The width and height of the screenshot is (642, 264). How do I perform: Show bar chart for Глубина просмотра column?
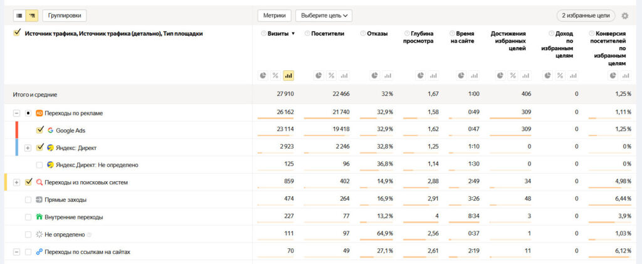[433, 75]
